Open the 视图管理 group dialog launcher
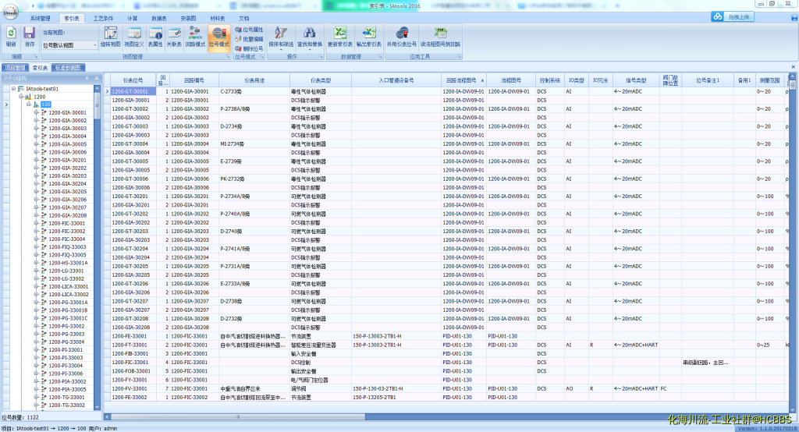Viewport: 799px width, 432px height. [228, 57]
